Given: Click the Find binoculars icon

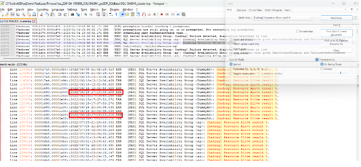Looking at the screenshot, I should [x=72, y=14].
